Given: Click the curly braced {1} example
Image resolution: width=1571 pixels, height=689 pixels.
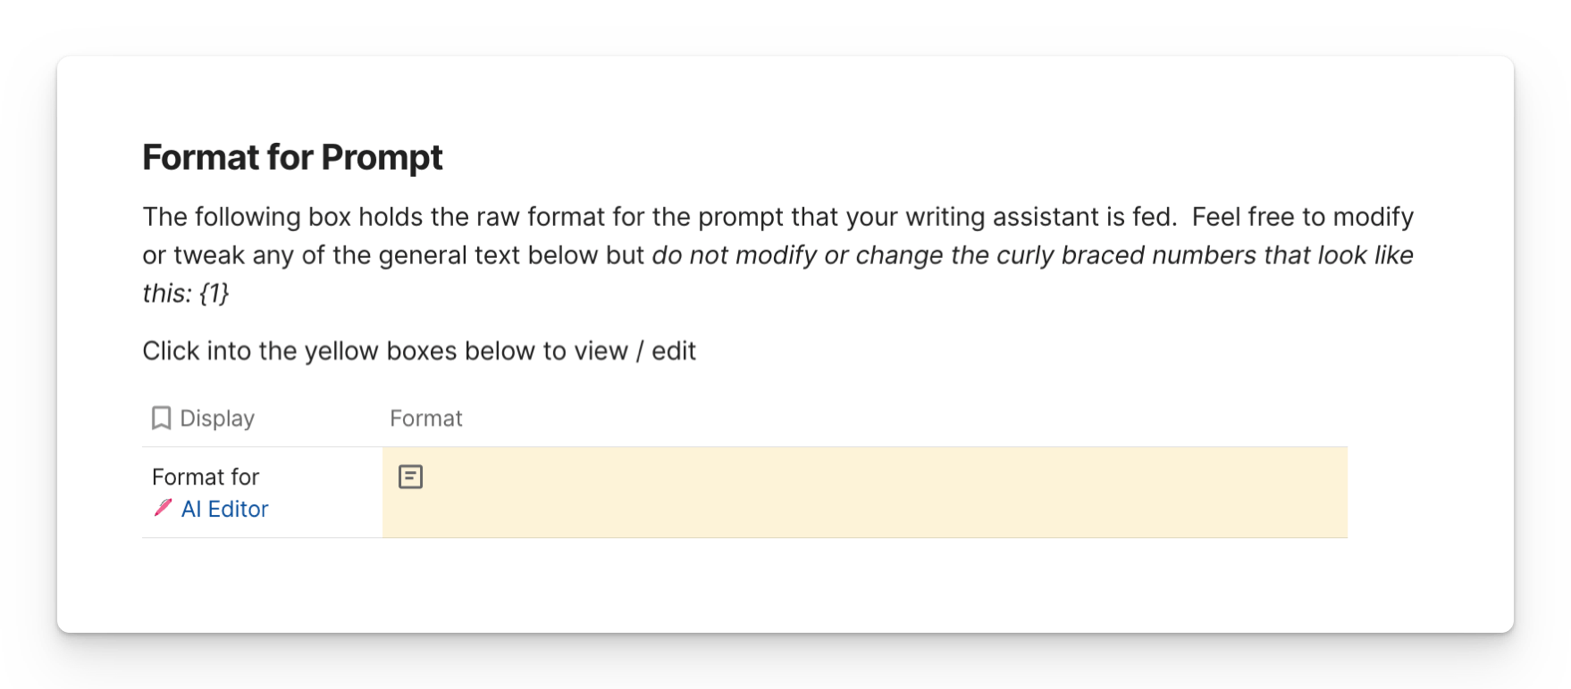Looking at the screenshot, I should pyautogui.click(x=214, y=294).
